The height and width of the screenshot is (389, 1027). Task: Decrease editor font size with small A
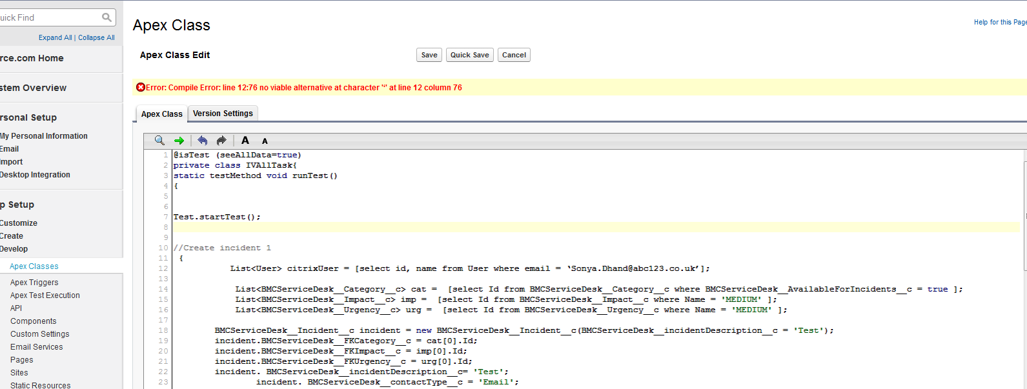click(265, 141)
